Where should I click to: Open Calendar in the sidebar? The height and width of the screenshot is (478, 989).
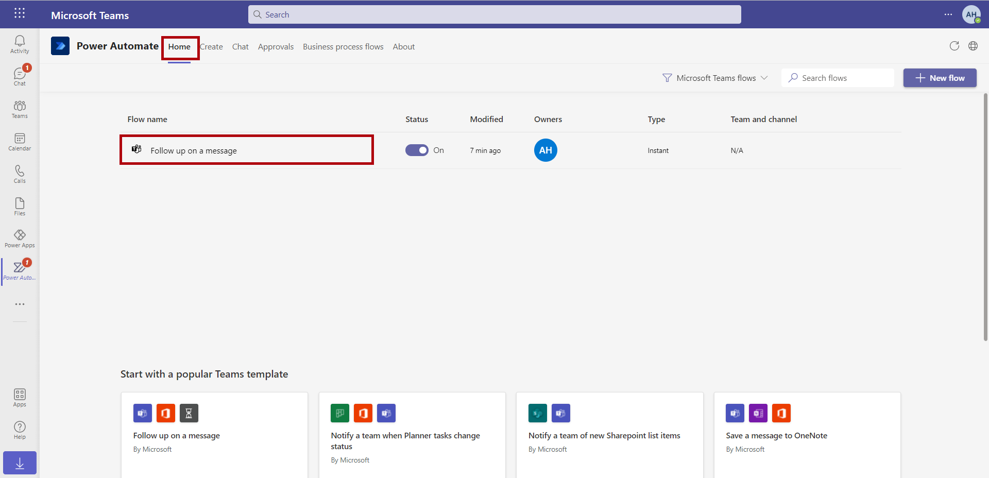pyautogui.click(x=20, y=142)
